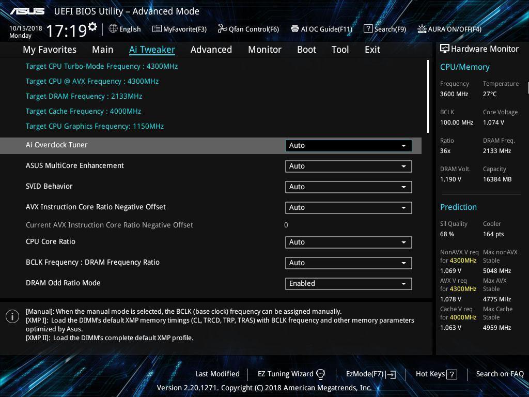
Task: Select the DRAM Odd Ratio Mode label
Action: 63,283
